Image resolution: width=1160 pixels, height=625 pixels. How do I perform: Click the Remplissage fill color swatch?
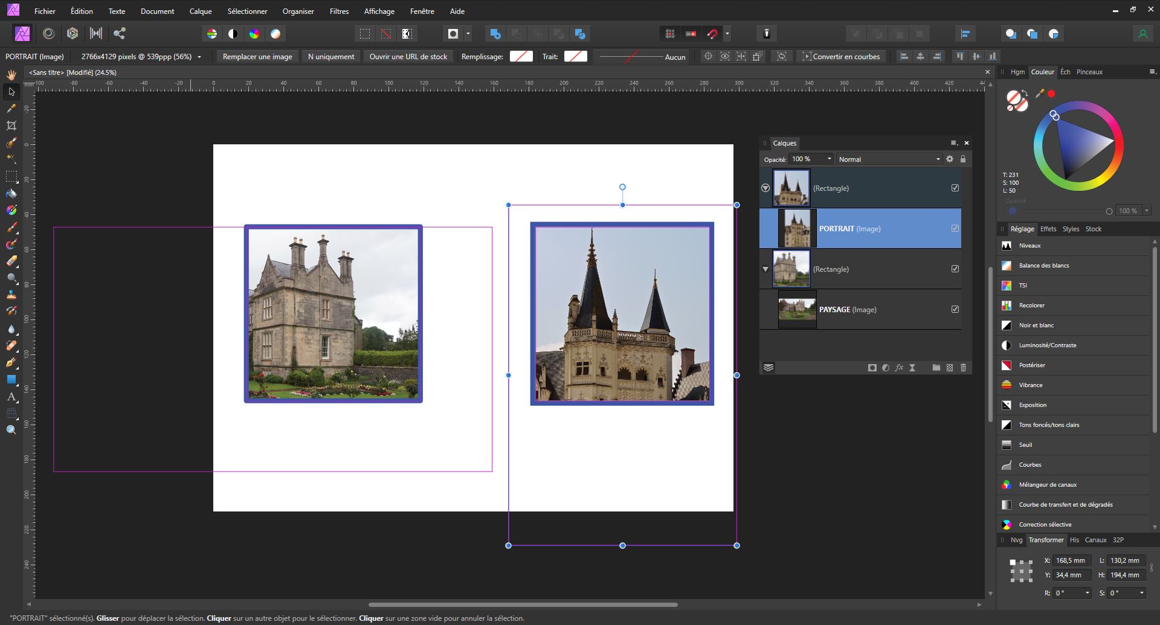tap(521, 56)
